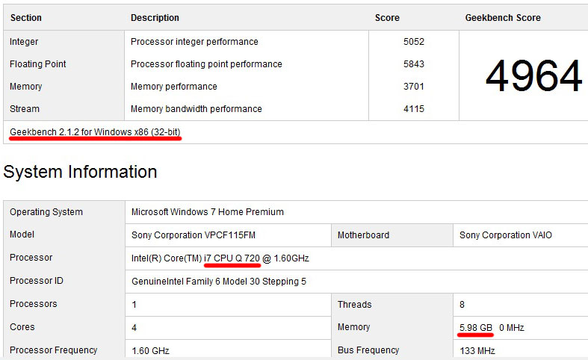Viewport: 588px width, 360px height.
Task: Click the Intel Core i7 processor name
Action: tap(220, 258)
